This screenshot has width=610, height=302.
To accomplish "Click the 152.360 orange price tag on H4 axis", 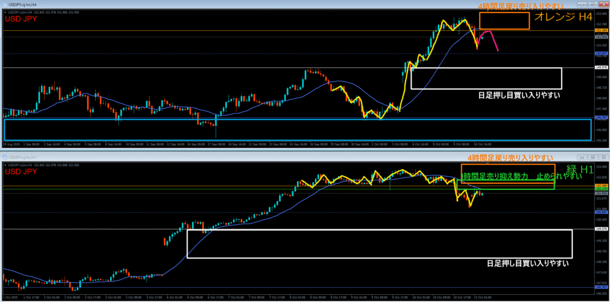I will click(x=601, y=30).
